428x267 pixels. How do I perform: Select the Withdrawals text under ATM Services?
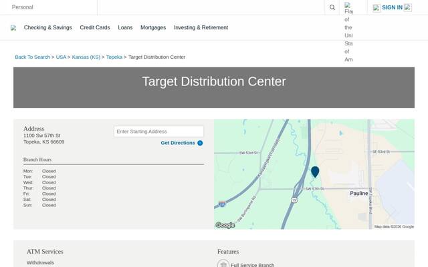click(x=40, y=262)
